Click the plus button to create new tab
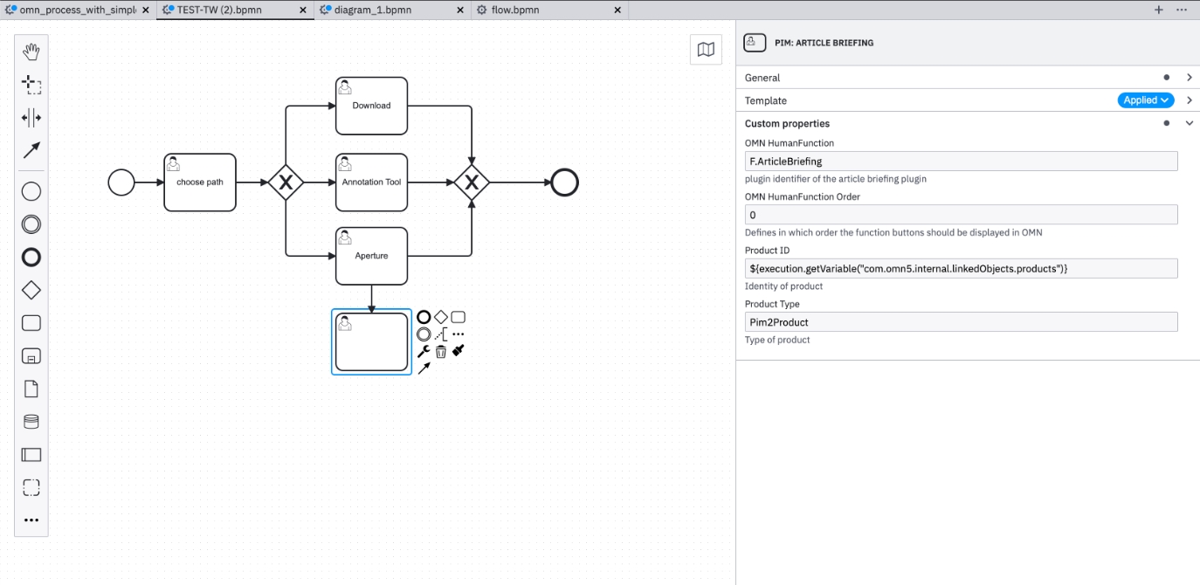1200x585 pixels. pos(1159,10)
